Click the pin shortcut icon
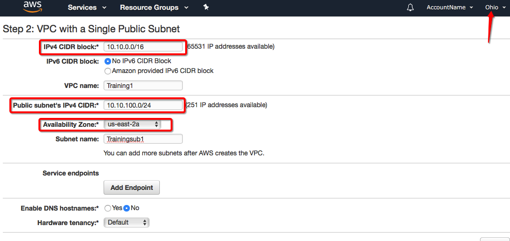 [x=206, y=7]
